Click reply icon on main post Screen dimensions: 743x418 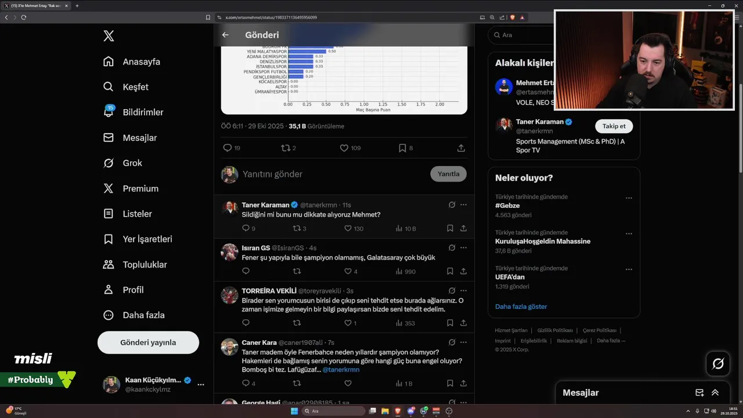(228, 148)
